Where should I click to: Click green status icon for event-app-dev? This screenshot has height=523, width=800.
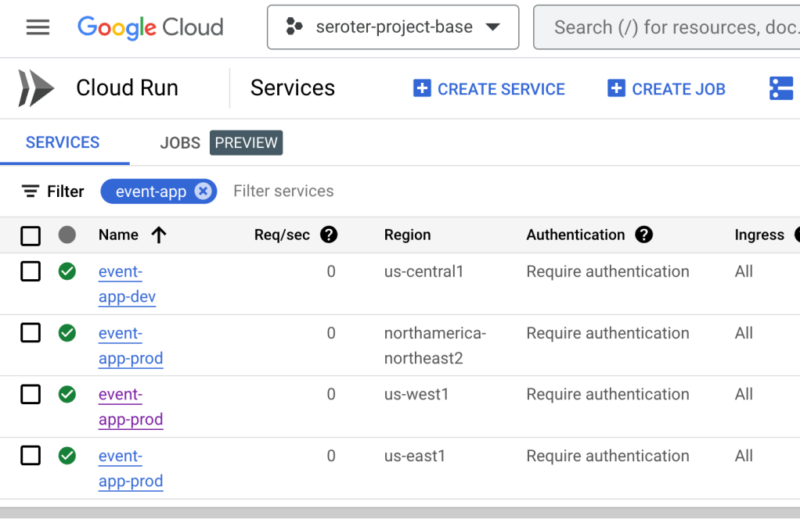tap(67, 271)
